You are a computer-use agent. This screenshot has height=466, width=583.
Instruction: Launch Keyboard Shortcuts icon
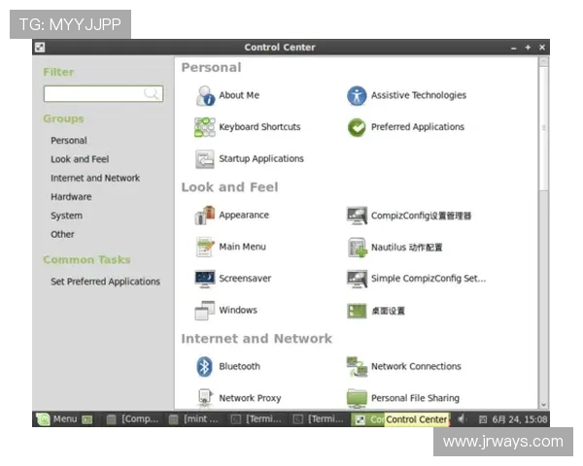point(205,127)
